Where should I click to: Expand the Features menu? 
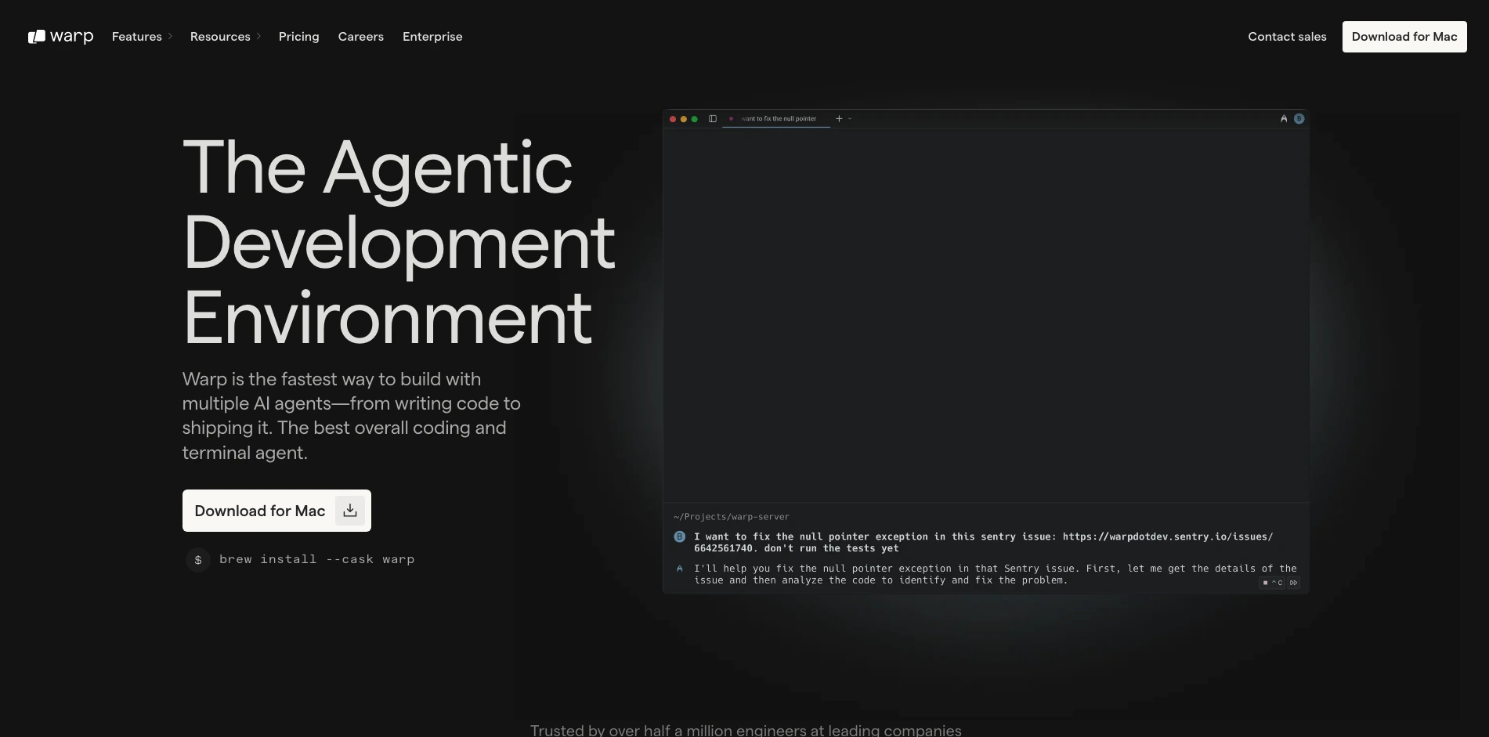(142, 37)
